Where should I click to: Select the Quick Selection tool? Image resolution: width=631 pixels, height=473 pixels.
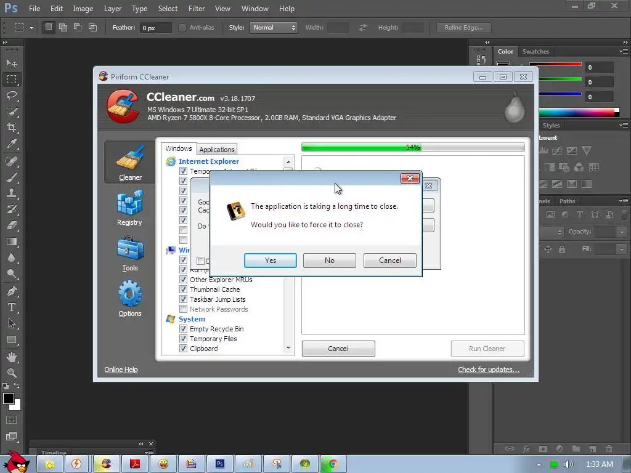coord(12,111)
